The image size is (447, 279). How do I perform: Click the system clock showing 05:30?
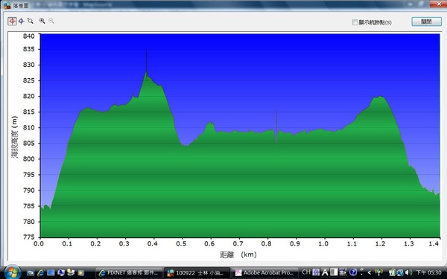[429, 273]
